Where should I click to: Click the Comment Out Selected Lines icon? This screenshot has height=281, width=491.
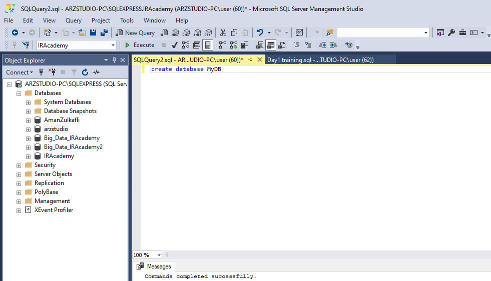(x=296, y=45)
